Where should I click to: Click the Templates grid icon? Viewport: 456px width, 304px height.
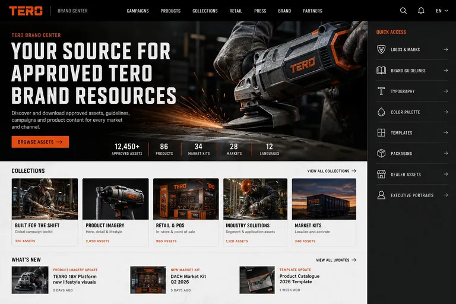coord(381,132)
